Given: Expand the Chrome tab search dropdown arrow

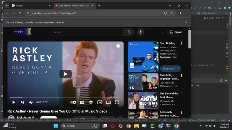Looking at the screenshot, I should click(x=7, y=5).
